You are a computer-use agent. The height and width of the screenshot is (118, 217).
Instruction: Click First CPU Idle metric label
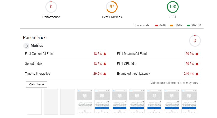coord(126,63)
